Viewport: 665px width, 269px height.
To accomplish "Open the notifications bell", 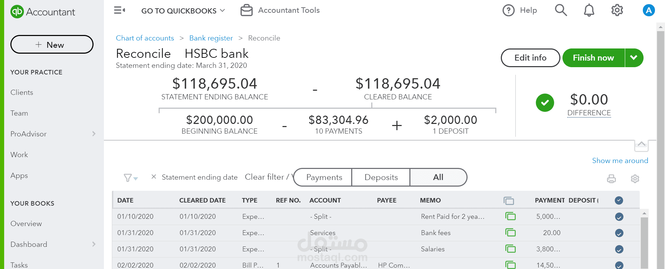I will tap(589, 10).
